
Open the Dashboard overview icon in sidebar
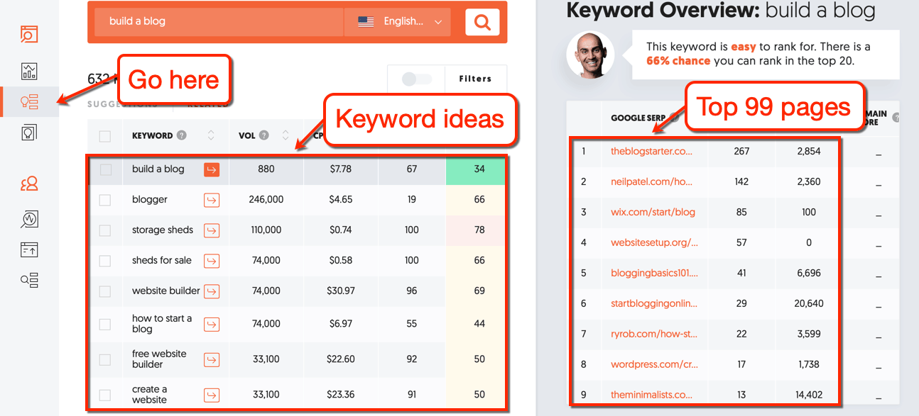pos(29,33)
